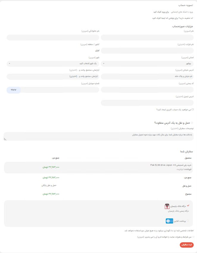Enable shipping to a different address
The height and width of the screenshot is (253, 197).
click(x=192, y=123)
